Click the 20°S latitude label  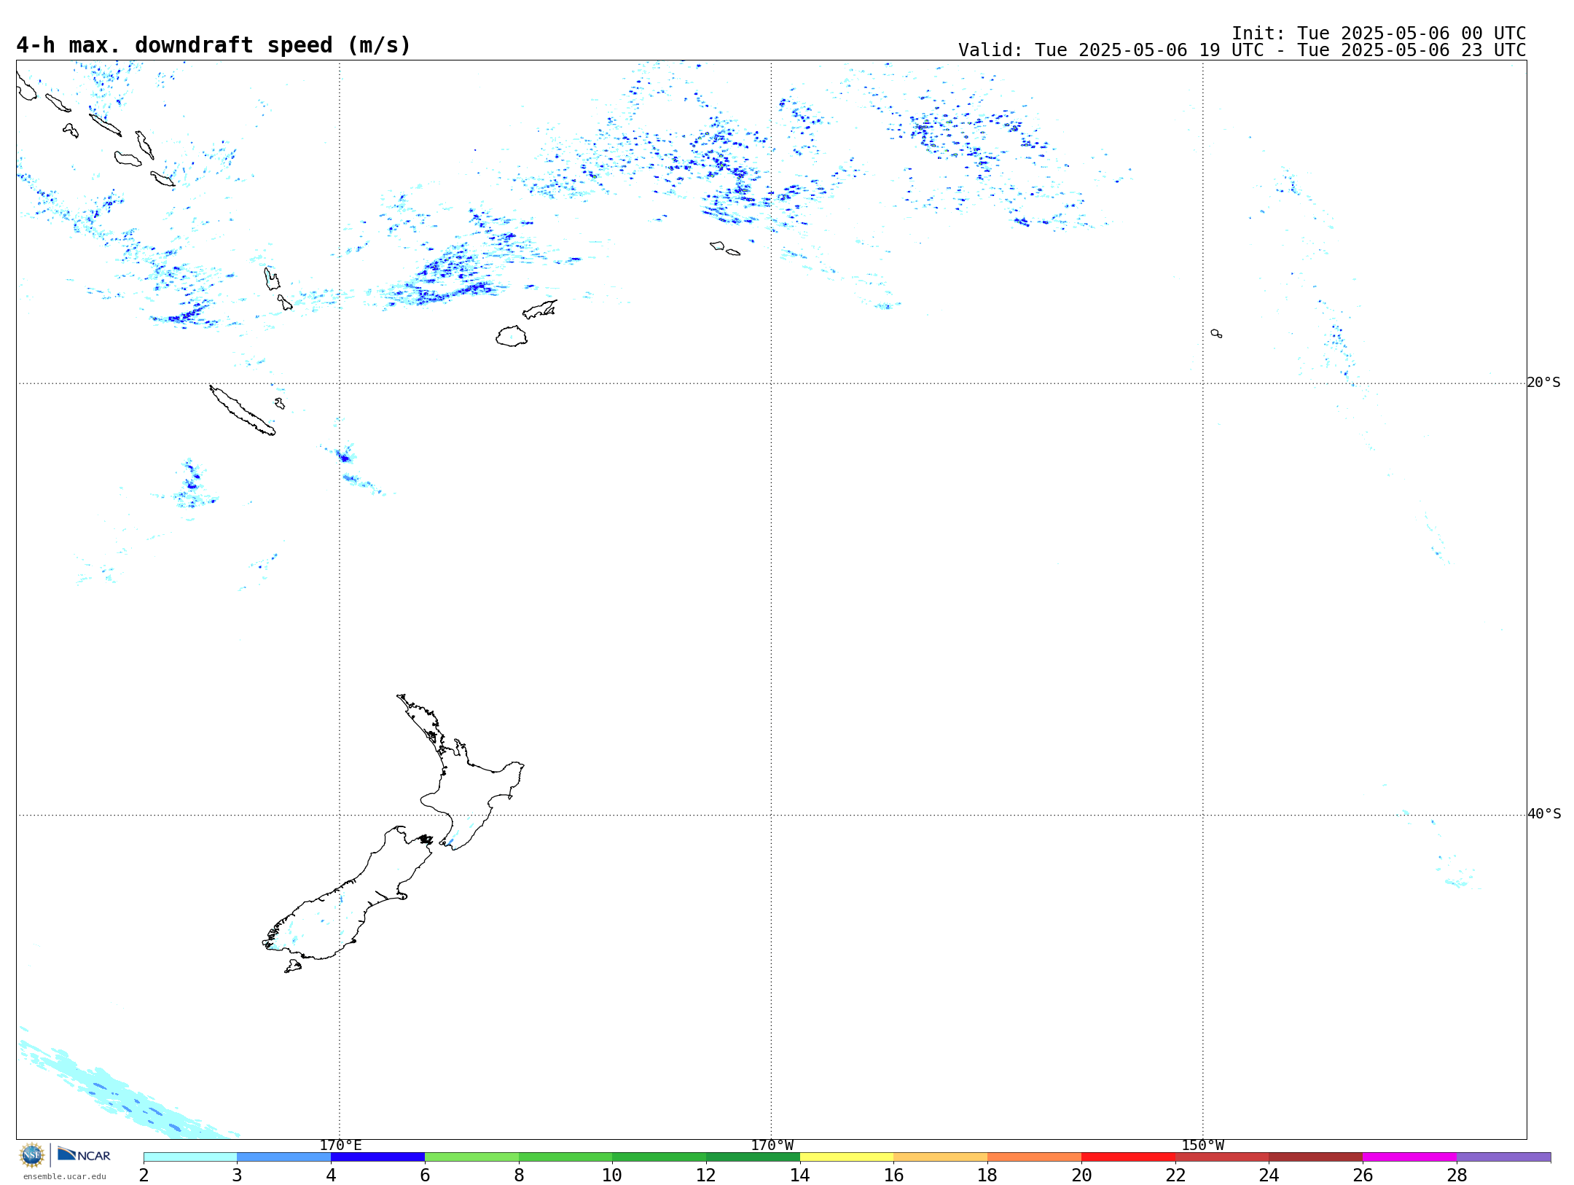[1544, 383]
